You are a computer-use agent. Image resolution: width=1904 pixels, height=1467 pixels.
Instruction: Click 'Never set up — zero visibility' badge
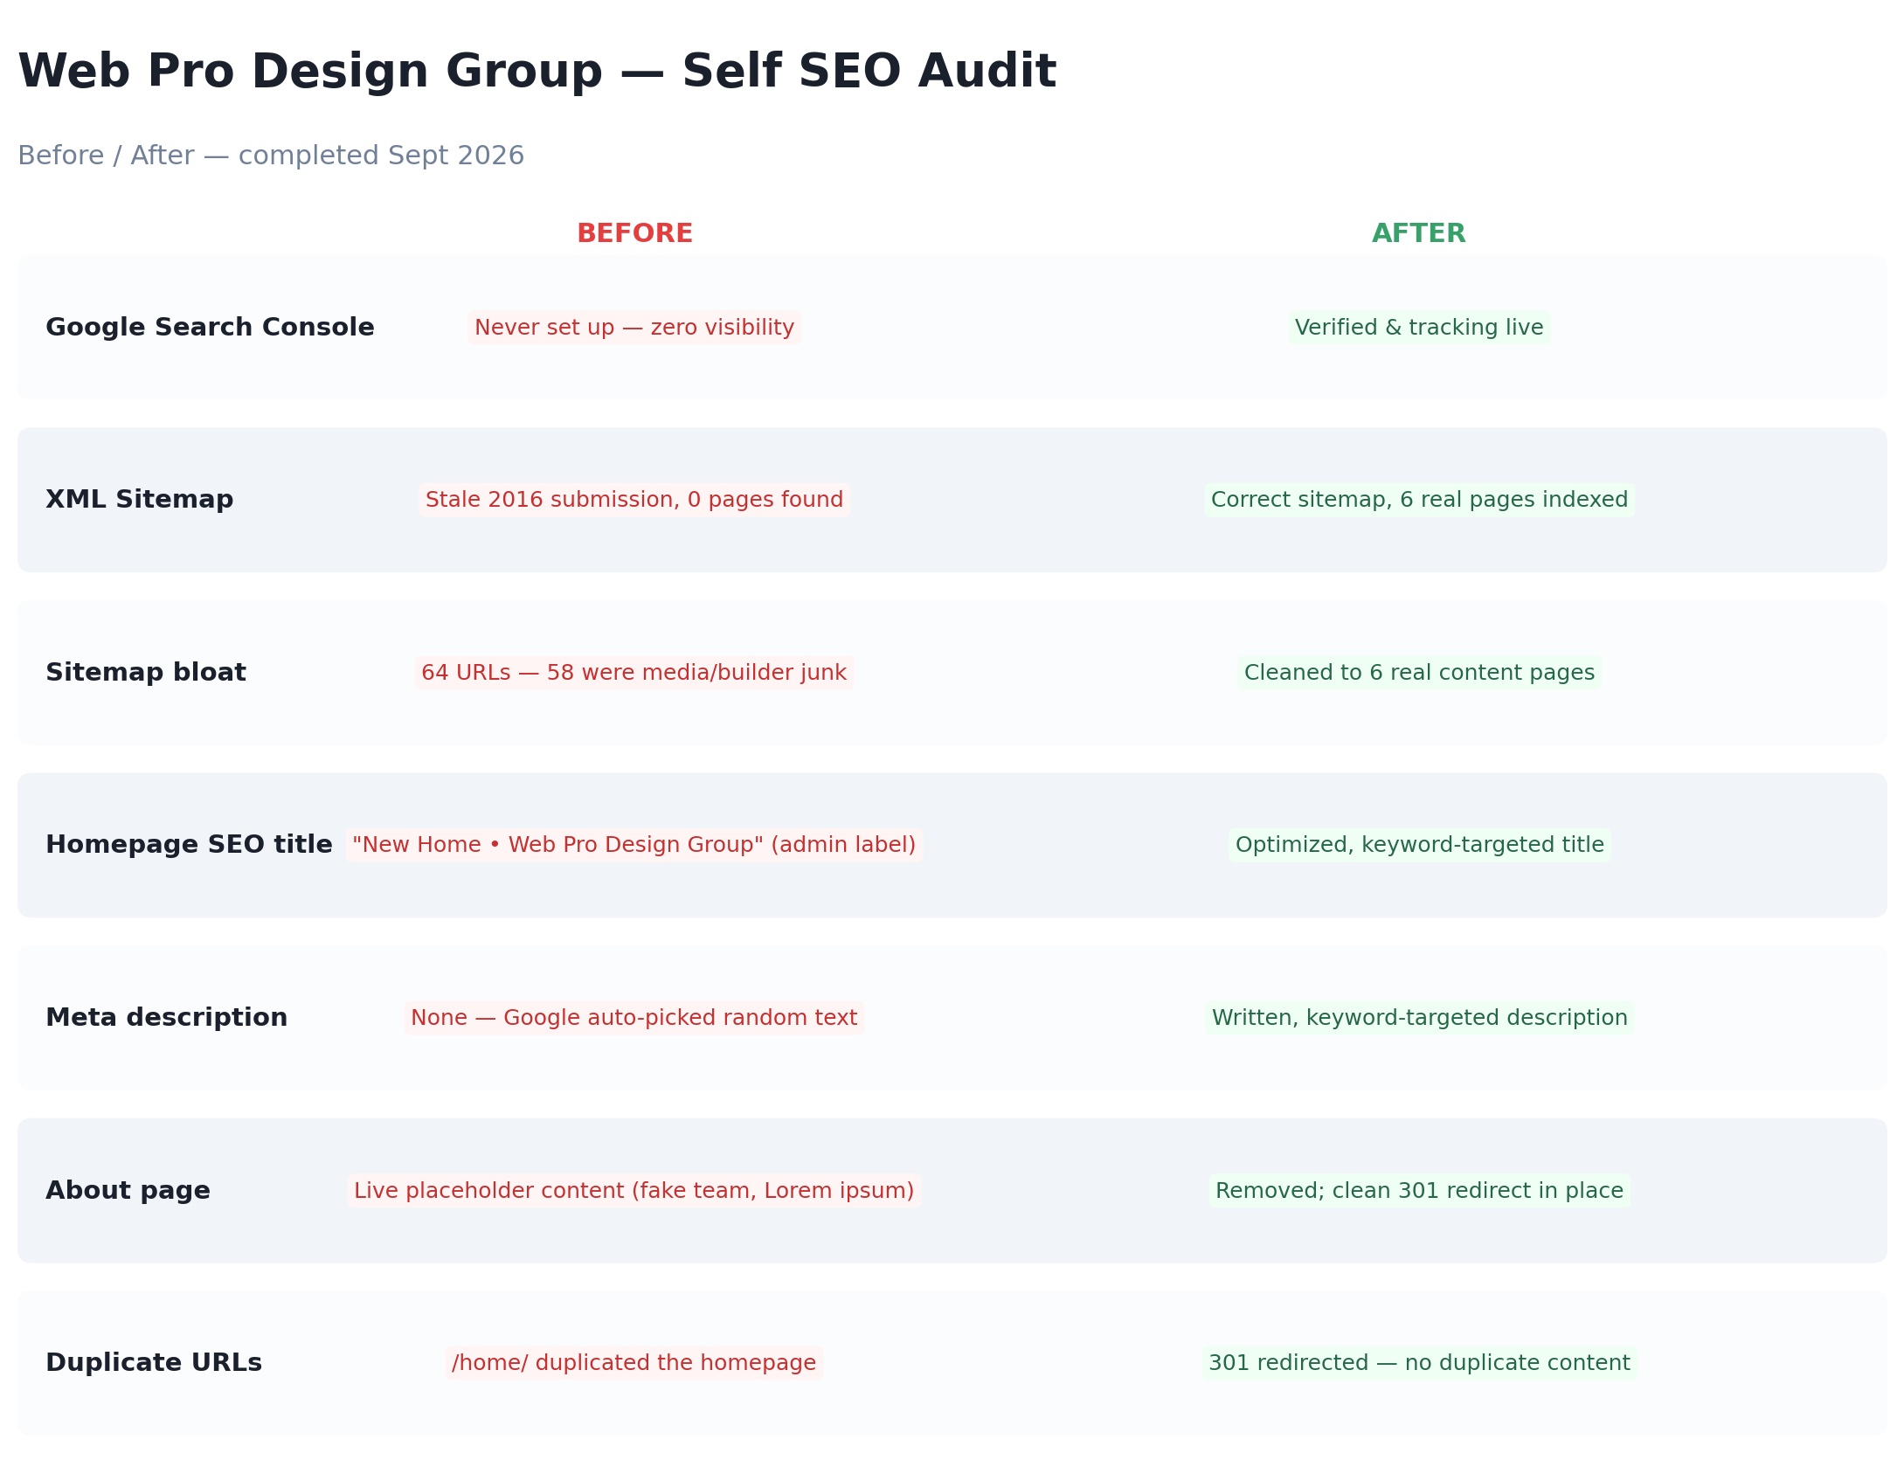pyautogui.click(x=634, y=328)
